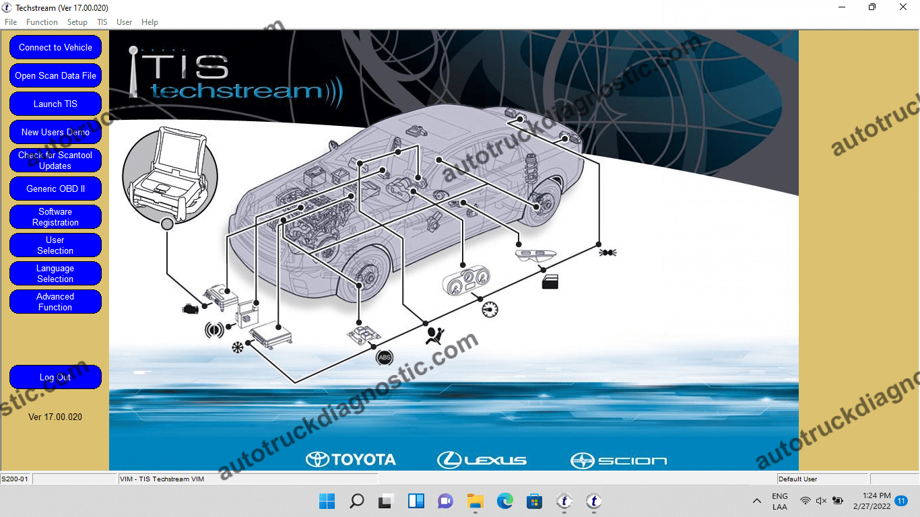Click the network gateway spider icon
The width and height of the screenshot is (920, 517).
coord(608,252)
